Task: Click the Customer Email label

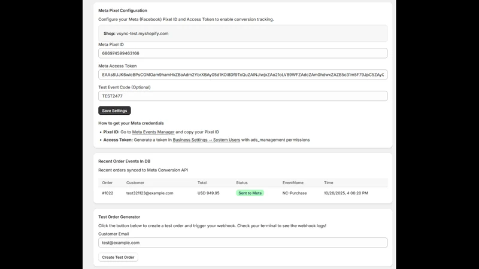Action: click(113, 234)
